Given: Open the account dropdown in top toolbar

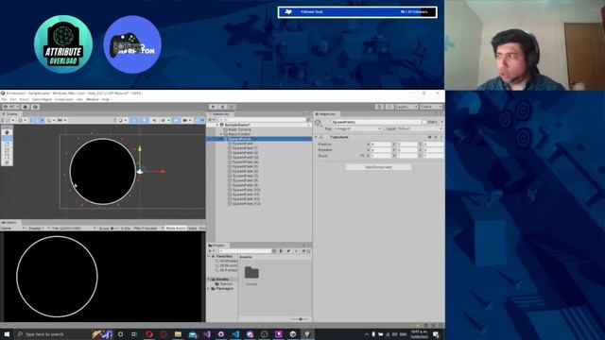Looking at the screenshot, I should pyautogui.click(x=9, y=107).
